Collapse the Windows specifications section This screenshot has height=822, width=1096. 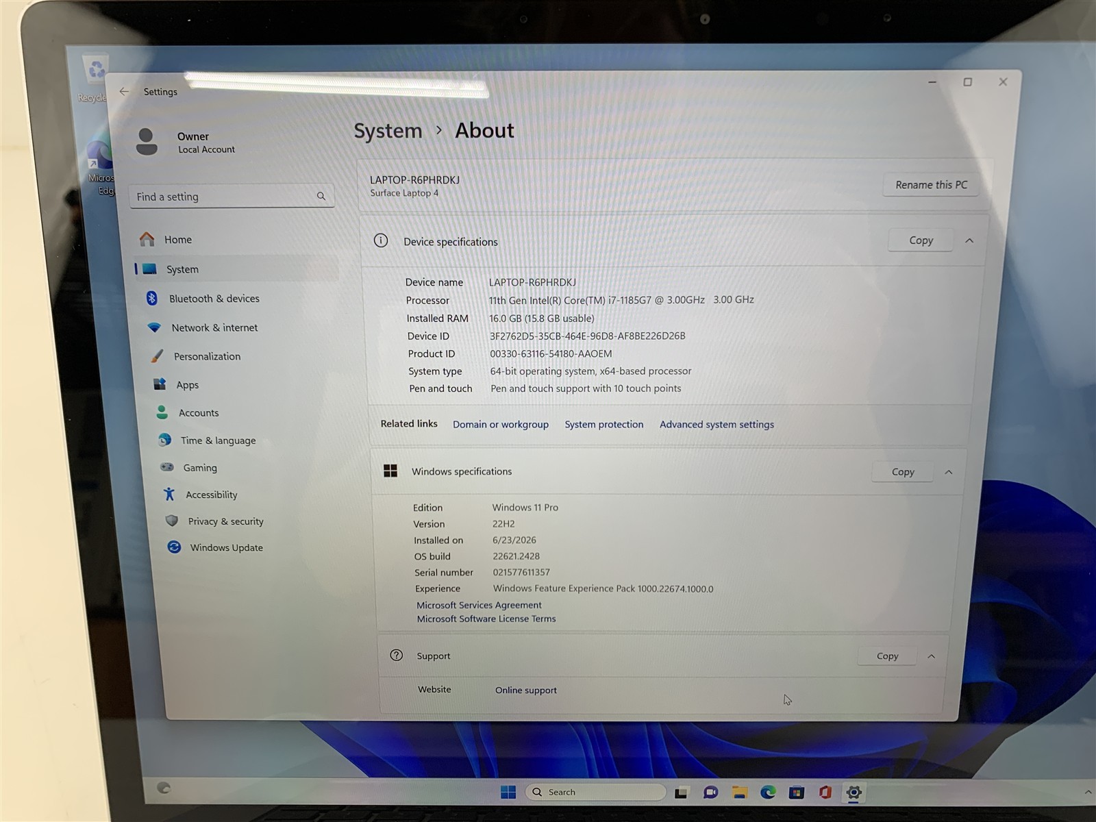pos(949,472)
